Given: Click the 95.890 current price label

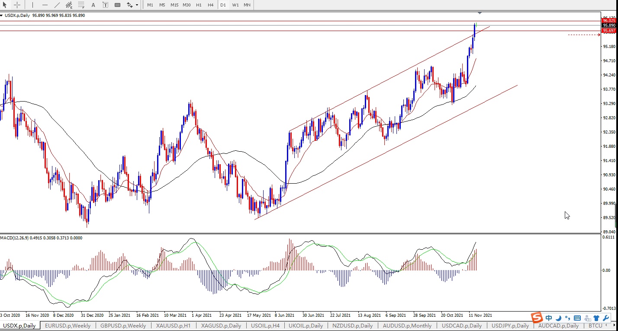Looking at the screenshot, I should (x=609, y=25).
